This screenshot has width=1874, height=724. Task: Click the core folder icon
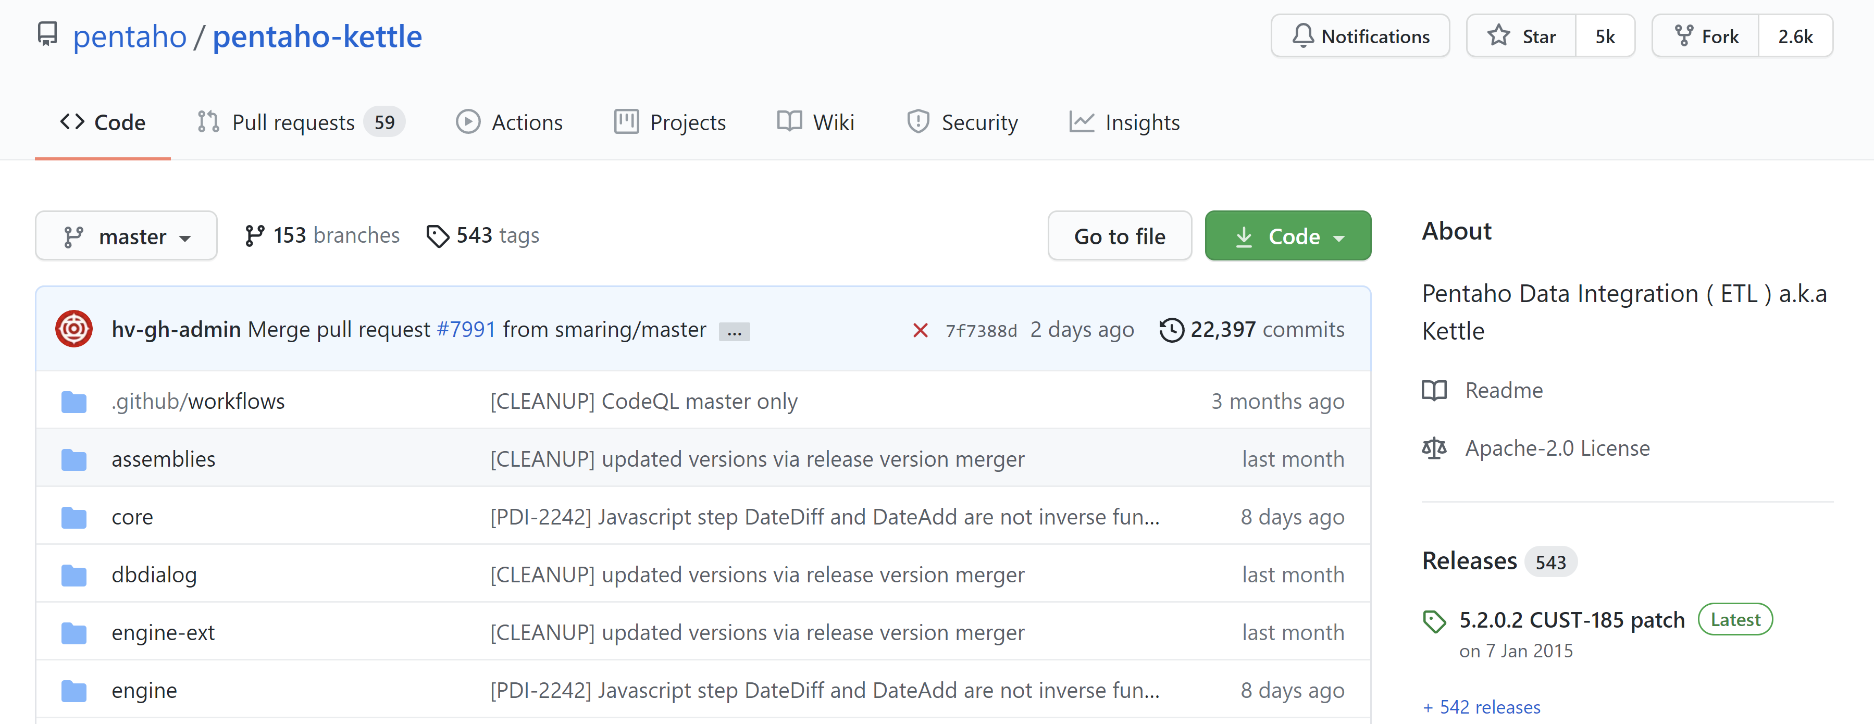point(73,517)
